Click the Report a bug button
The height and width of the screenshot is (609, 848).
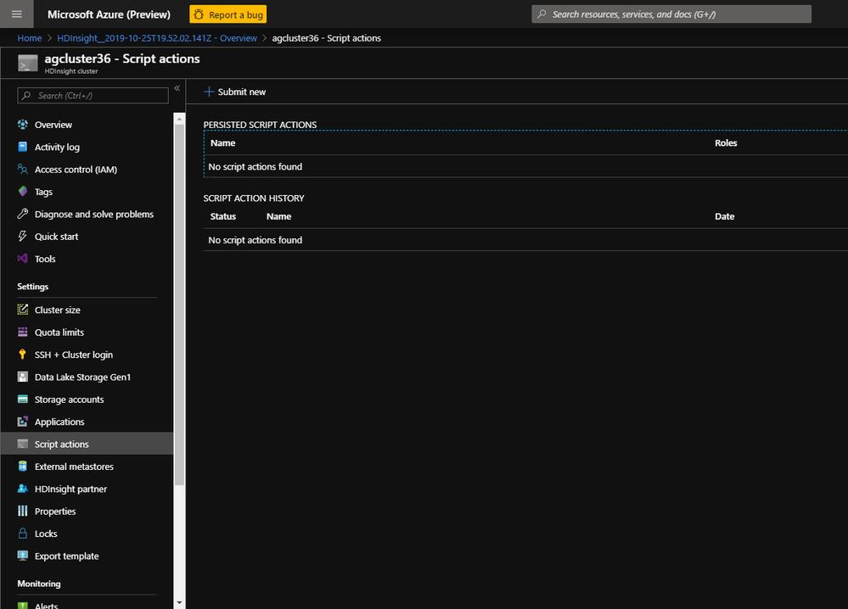[227, 14]
